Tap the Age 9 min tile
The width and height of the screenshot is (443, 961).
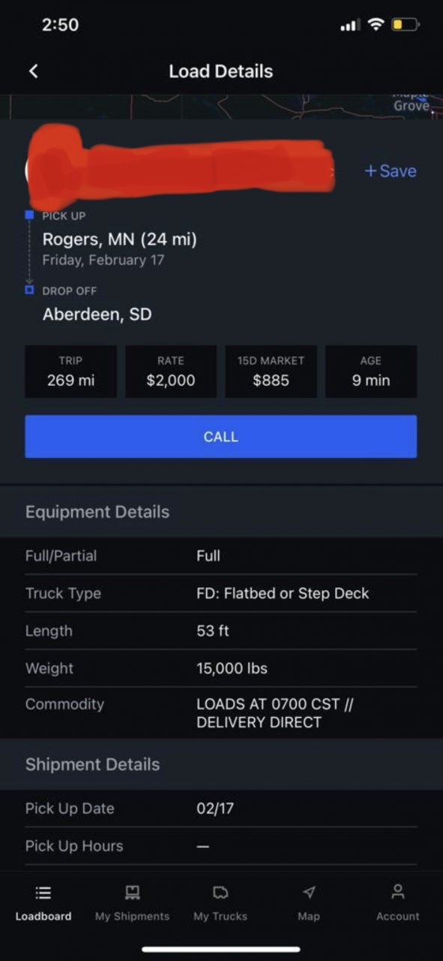(371, 372)
